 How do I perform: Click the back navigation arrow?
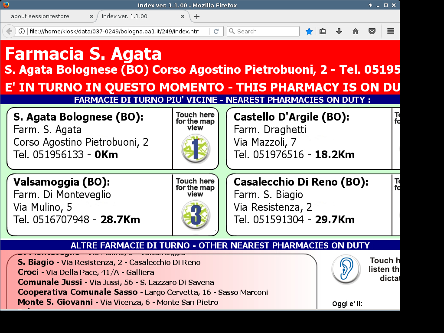(x=9, y=31)
